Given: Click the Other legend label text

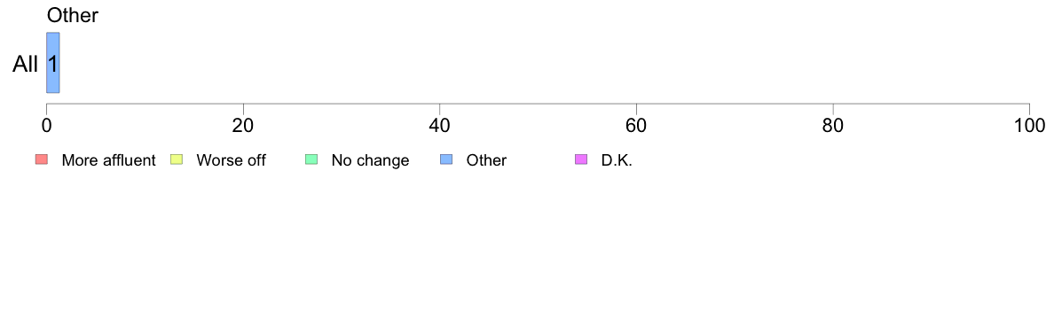Looking at the screenshot, I should (486, 160).
